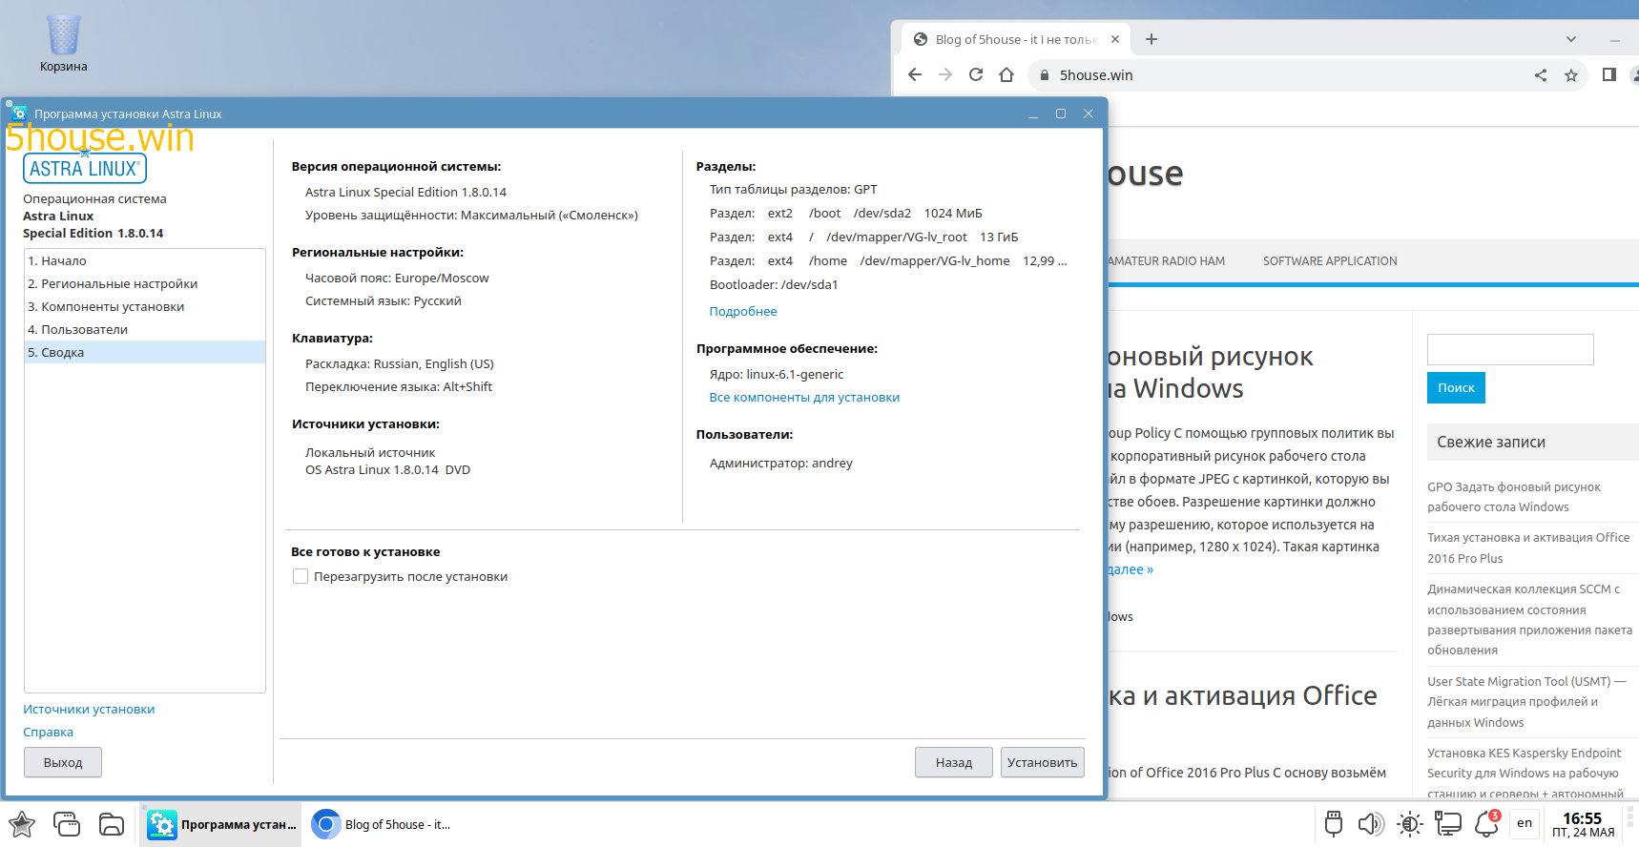Image resolution: width=1639 pixels, height=847 pixels.
Task: Click the blog post title ending рисунок
Action: [1210, 373]
